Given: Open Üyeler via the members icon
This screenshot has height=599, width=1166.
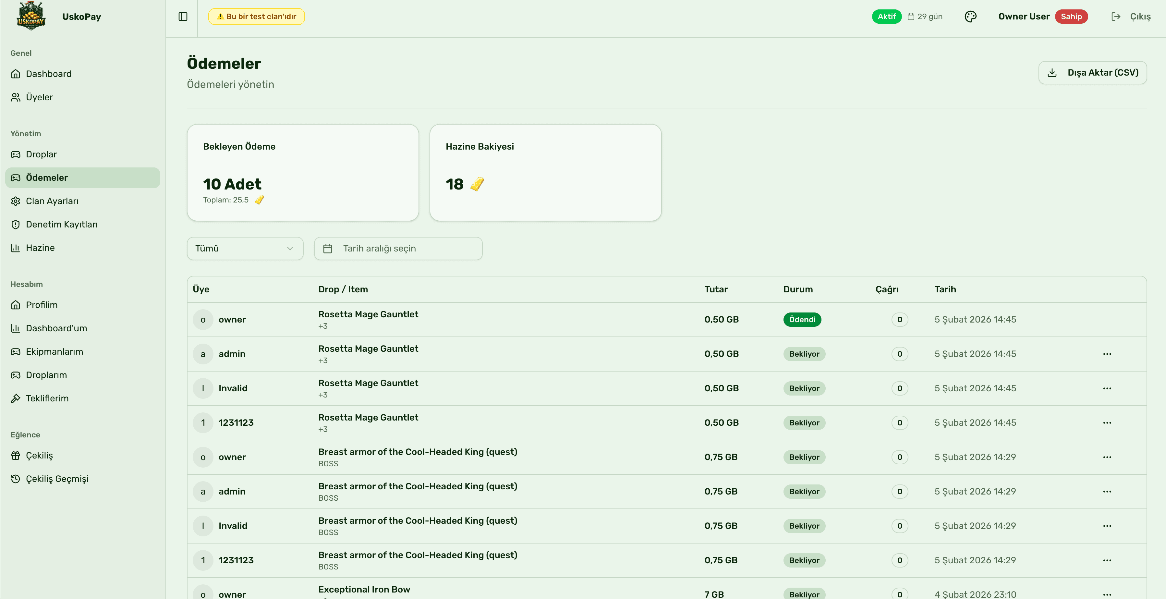Looking at the screenshot, I should pyautogui.click(x=15, y=97).
